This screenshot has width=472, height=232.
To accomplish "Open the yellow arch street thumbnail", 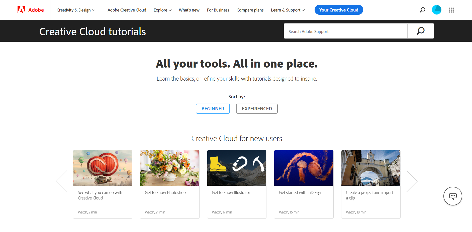I will (371, 168).
